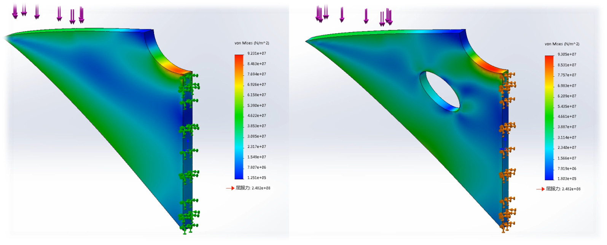
Task: Click the left plot's 屈服力 2.482e+08 label
Action: point(253,188)
